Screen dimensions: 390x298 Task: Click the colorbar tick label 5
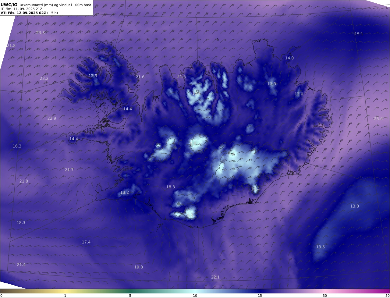tap(130, 296)
